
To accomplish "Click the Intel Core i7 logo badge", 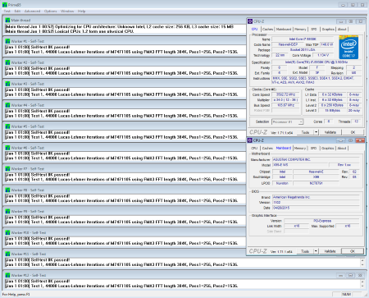I will (348, 47).
